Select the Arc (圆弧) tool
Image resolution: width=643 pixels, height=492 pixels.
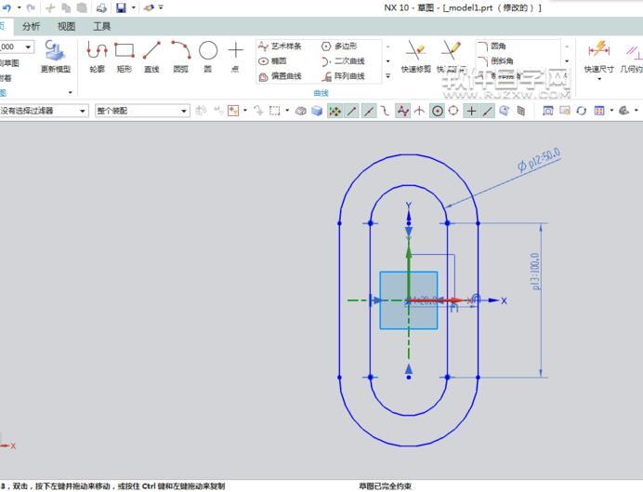click(x=181, y=57)
